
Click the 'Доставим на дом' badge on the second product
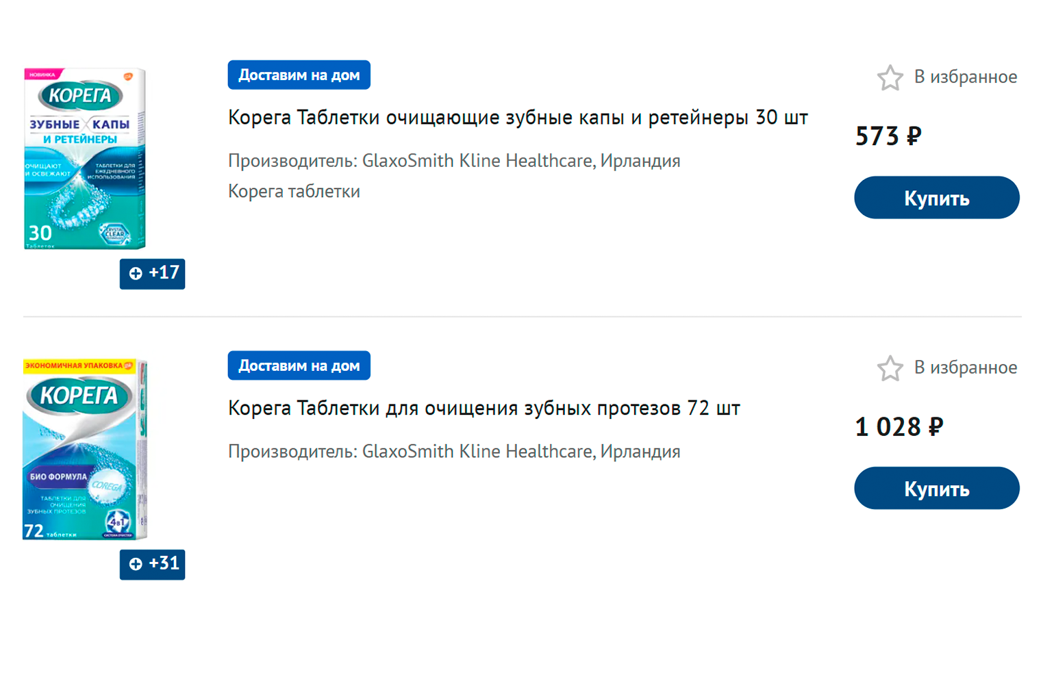pos(299,365)
